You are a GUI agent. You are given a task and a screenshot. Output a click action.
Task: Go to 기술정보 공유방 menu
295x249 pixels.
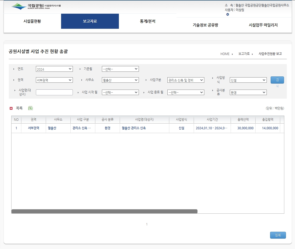point(205,25)
